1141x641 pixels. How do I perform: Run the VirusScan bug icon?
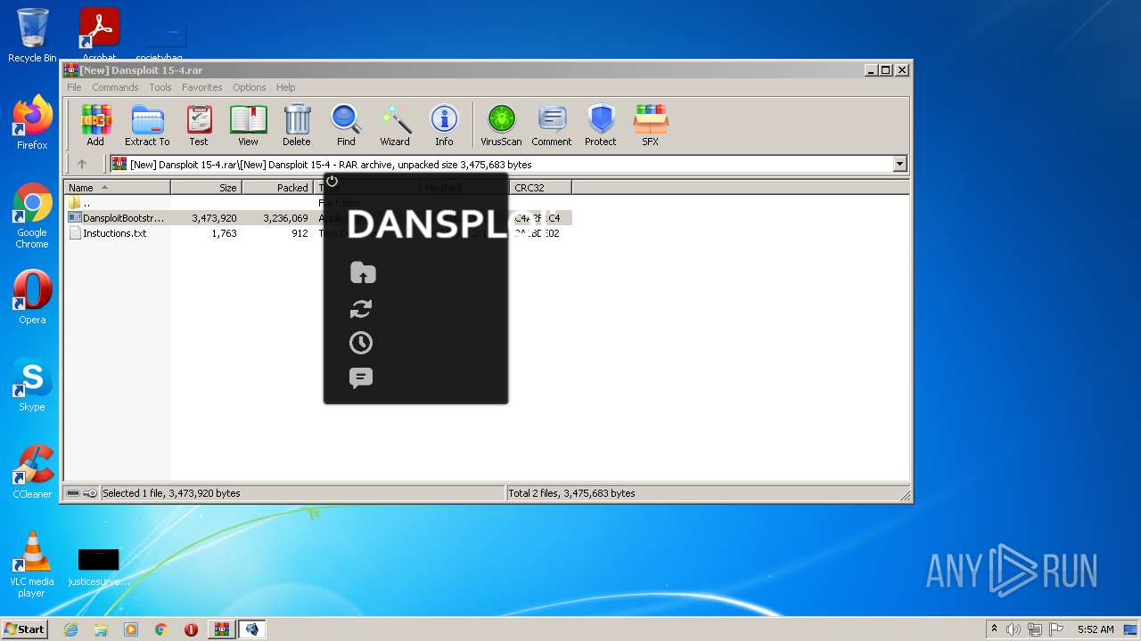tap(501, 125)
